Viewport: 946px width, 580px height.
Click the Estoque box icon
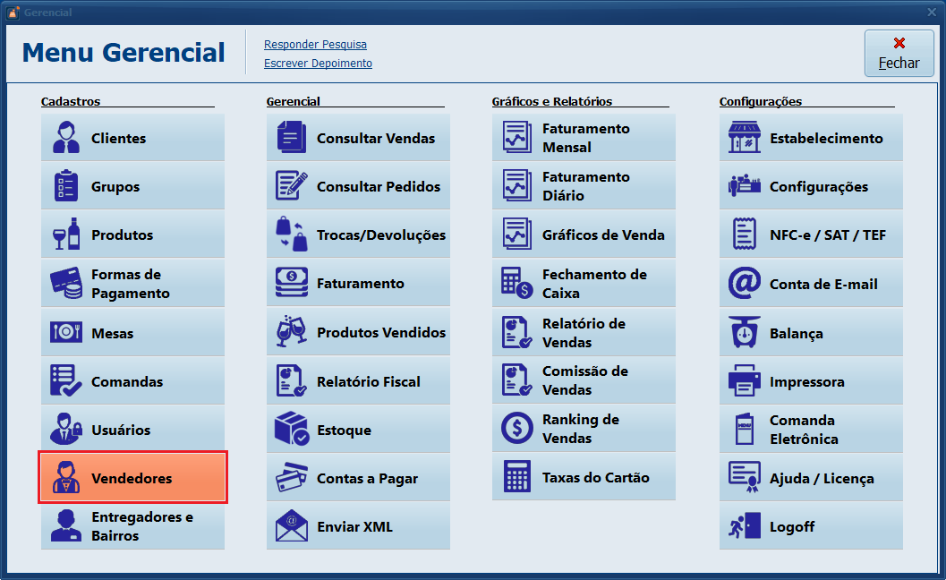[x=291, y=430]
